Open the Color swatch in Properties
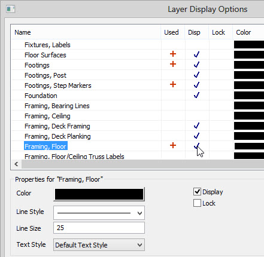Image resolution: width=264 pixels, height=257 pixels. [x=99, y=194]
